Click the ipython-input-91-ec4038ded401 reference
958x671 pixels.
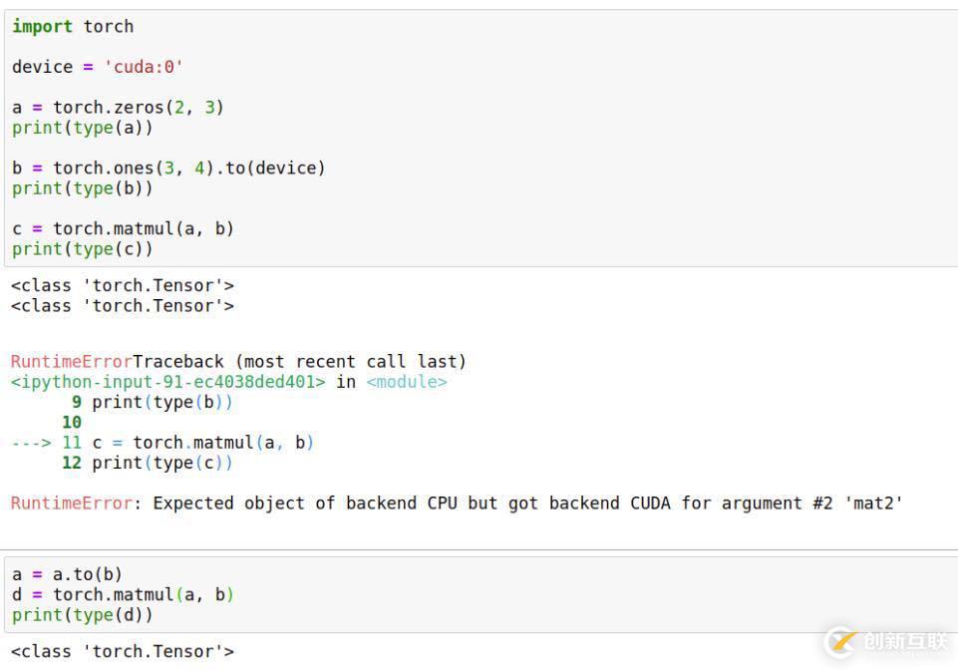[168, 382]
